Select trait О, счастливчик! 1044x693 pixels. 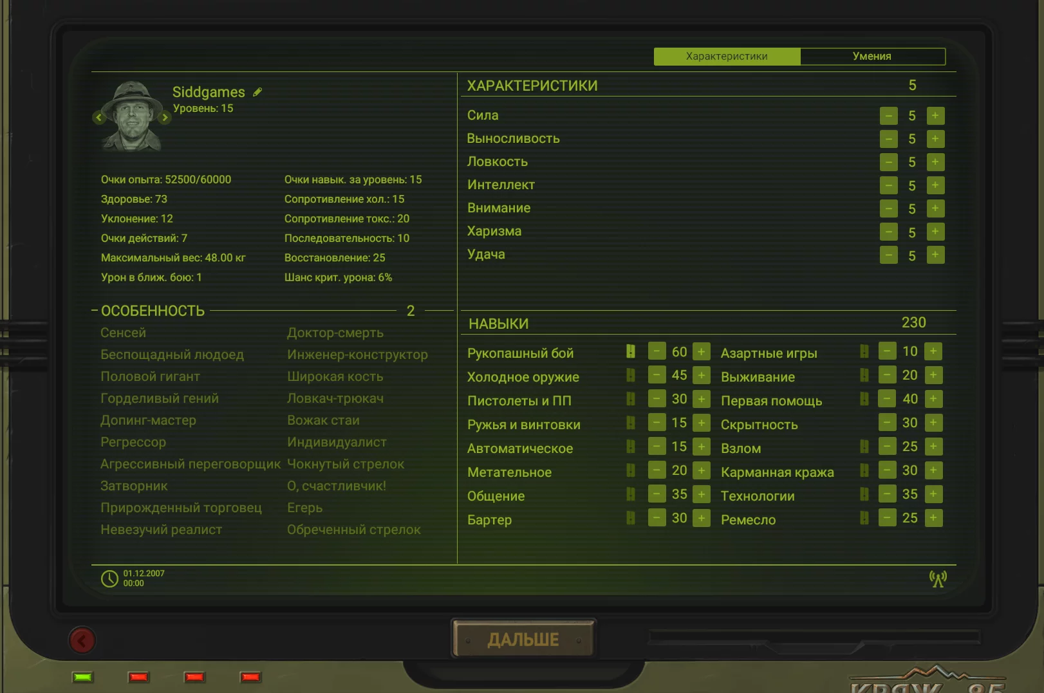pos(337,486)
